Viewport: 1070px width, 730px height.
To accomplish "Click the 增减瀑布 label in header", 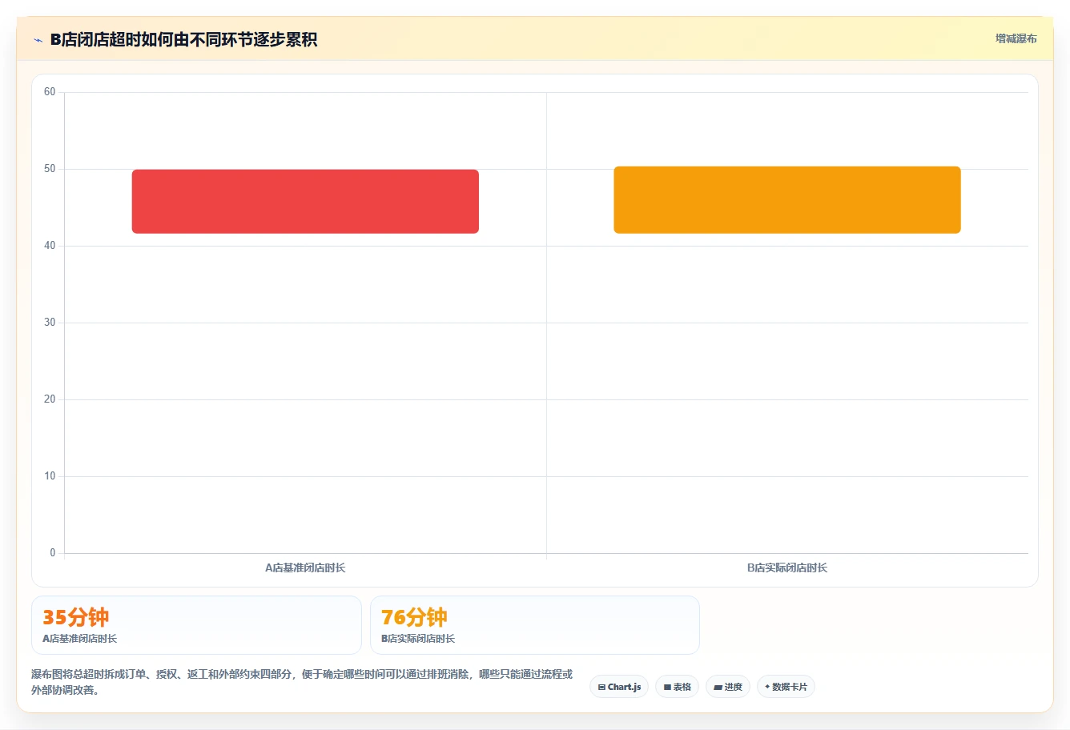I will point(1016,38).
